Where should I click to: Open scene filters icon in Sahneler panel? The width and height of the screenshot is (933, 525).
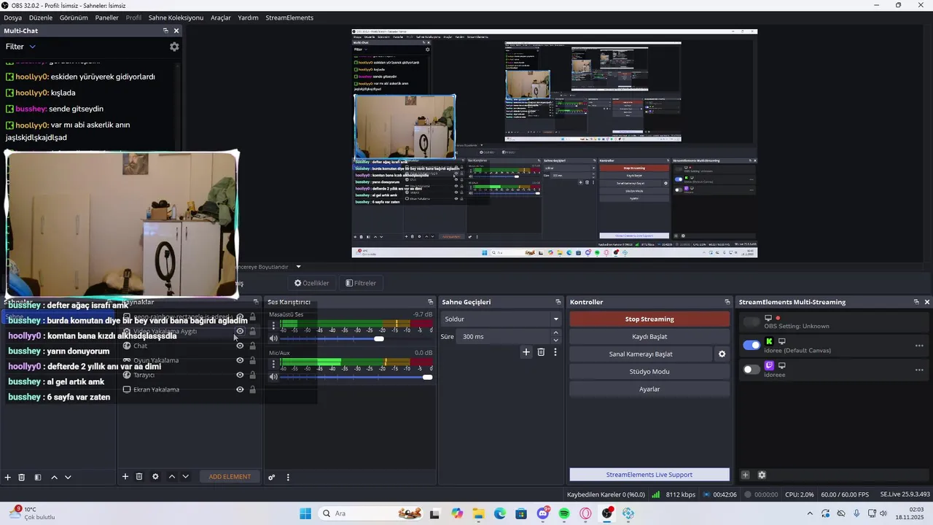pos(38,477)
